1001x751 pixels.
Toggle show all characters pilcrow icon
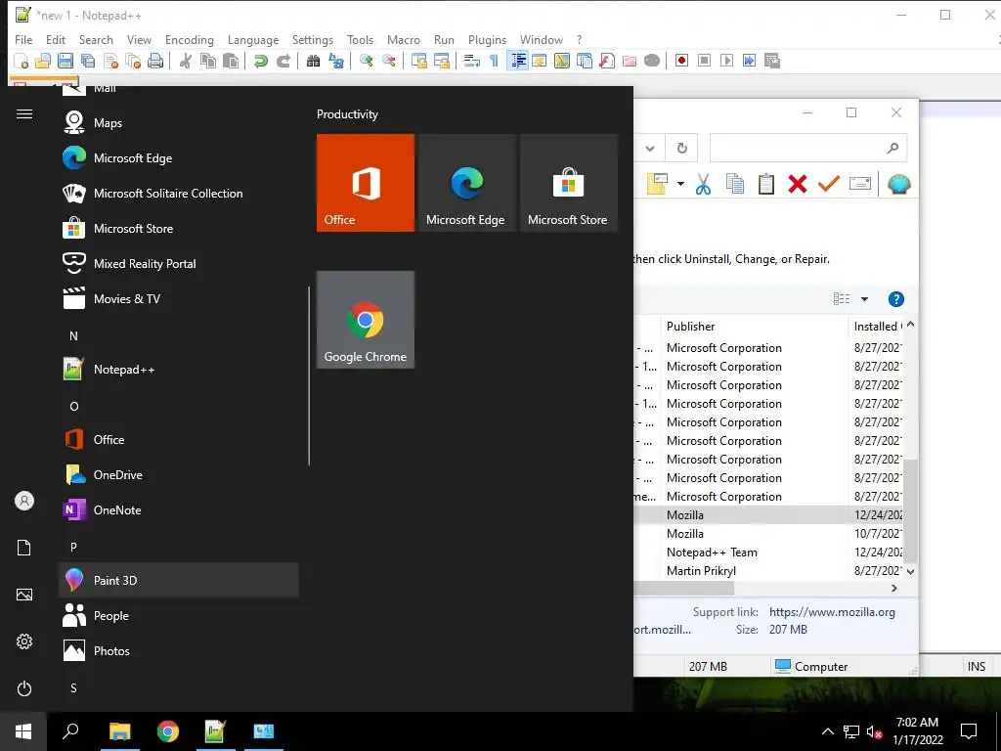(x=494, y=61)
